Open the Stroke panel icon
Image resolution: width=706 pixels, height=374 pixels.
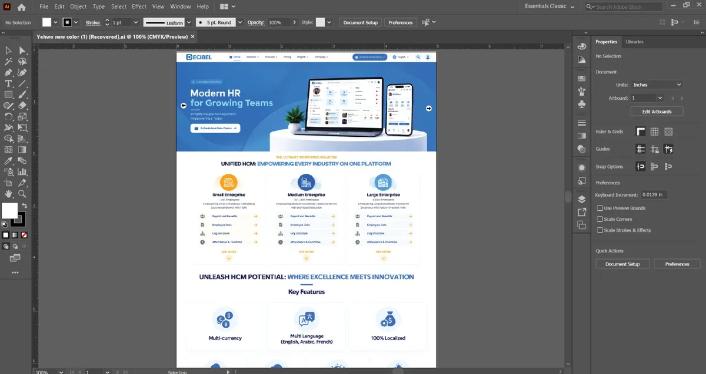[x=581, y=123]
